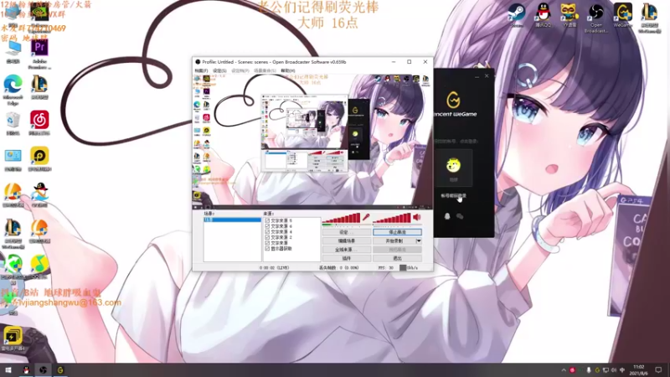Switch to OBS on the taskbar
Screen dimensions: 670x377
[x=44, y=369]
